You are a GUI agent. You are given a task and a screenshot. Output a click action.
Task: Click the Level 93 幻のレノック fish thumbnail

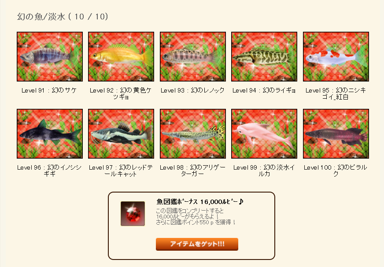coord(193,56)
